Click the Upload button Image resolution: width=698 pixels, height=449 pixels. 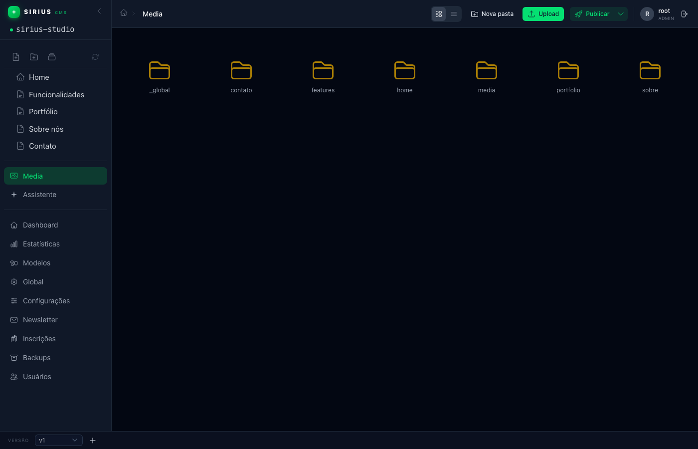coord(543,14)
